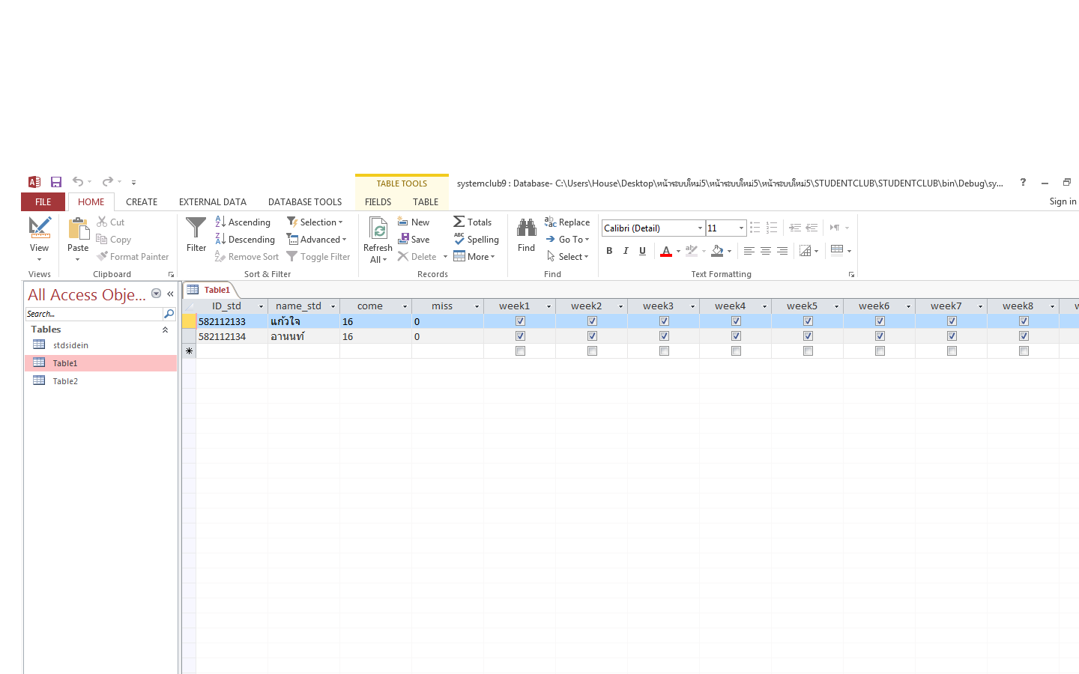Open the font color red swatch
Image resolution: width=1079 pixels, height=674 pixels.
pos(666,251)
